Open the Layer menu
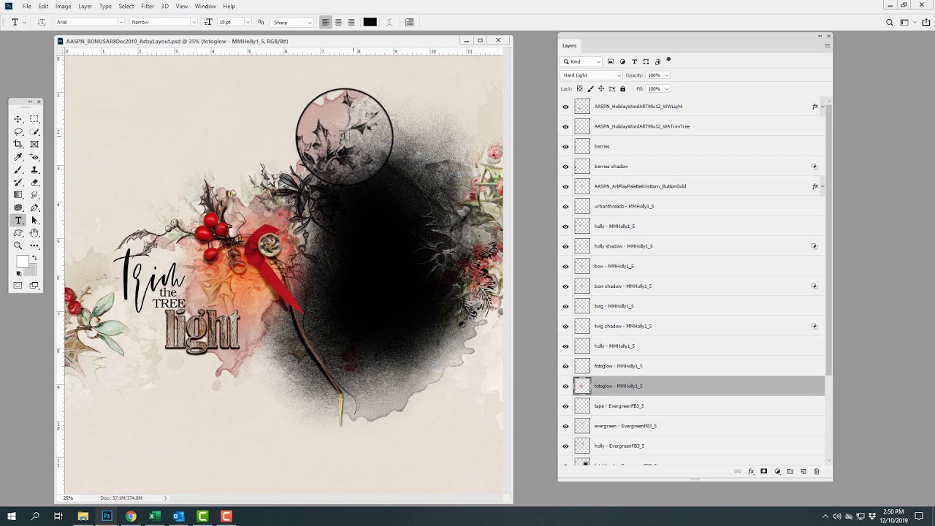Viewport: 935px width, 526px height. click(85, 6)
